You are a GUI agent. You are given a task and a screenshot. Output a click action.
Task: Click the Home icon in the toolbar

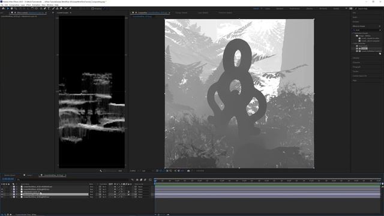(x=3, y=8)
